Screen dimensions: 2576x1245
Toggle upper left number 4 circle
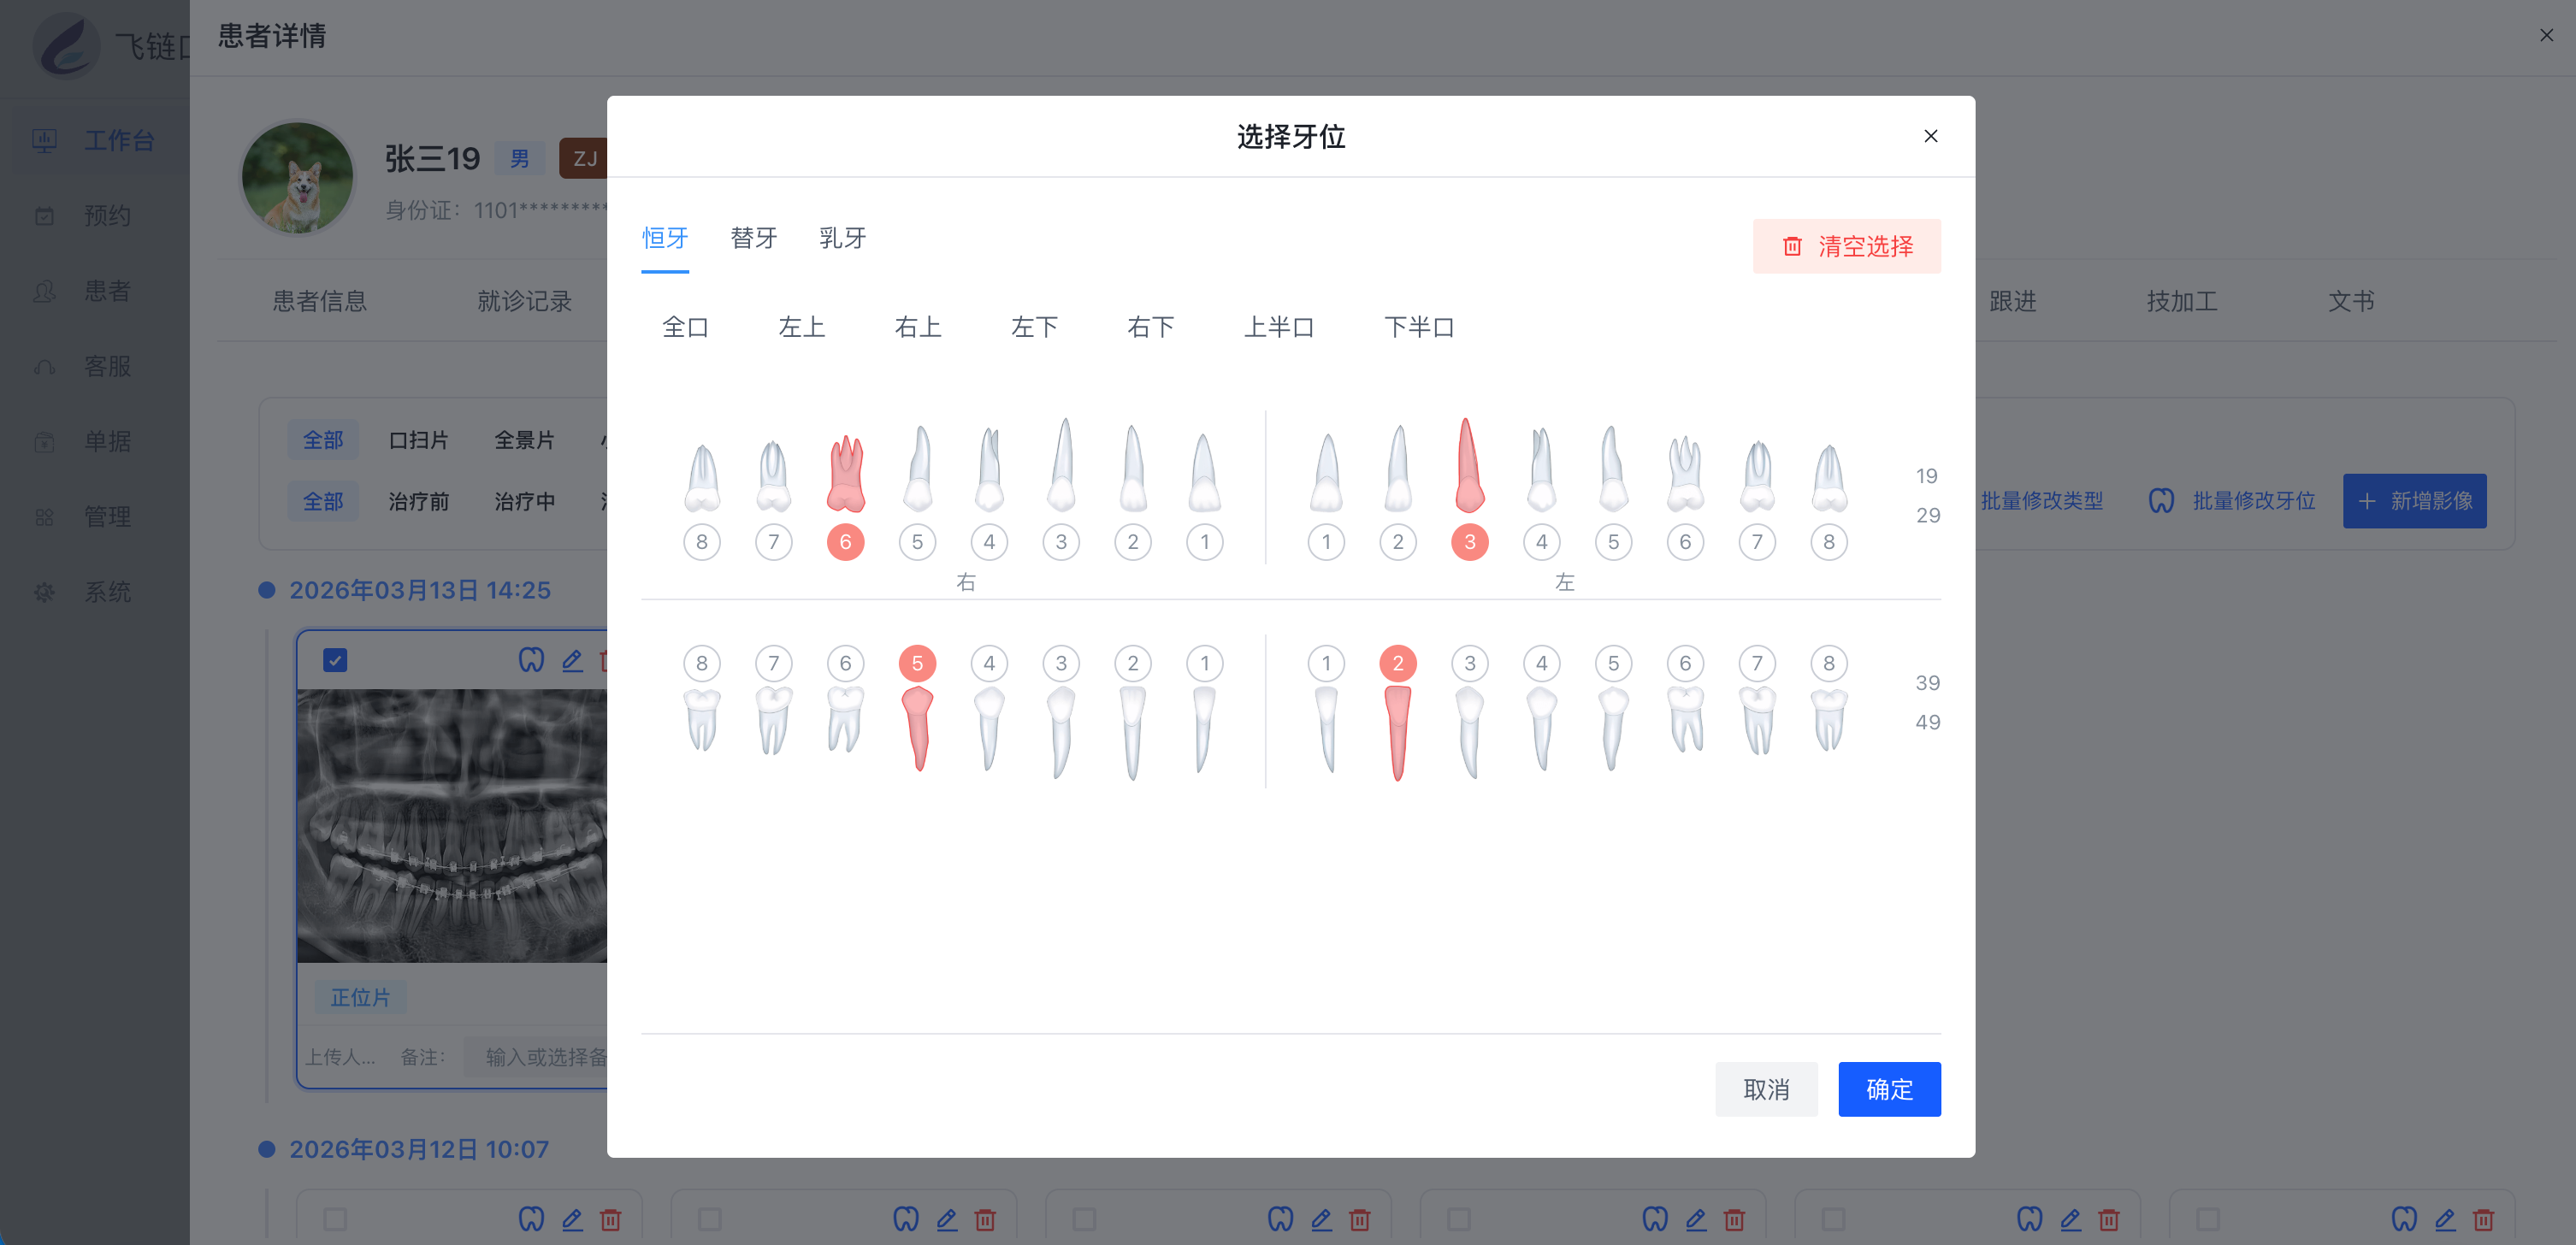1541,542
